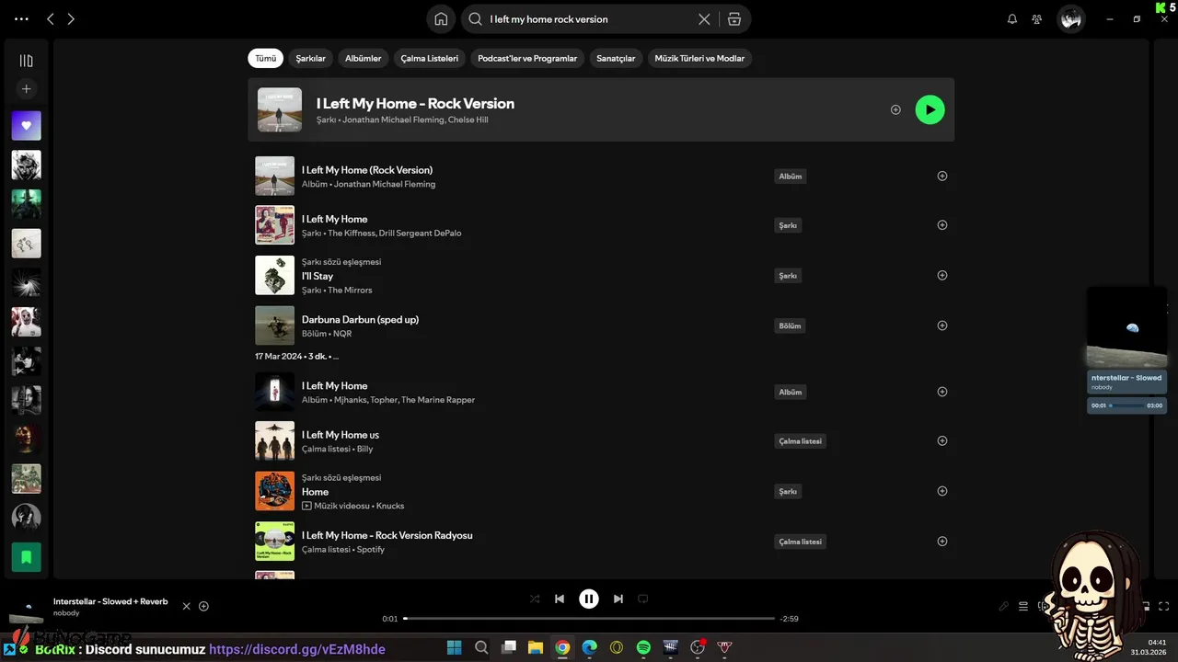The width and height of the screenshot is (1178, 662).
Task: Open Interstellar - Slowed + Reverb track title
Action: pyautogui.click(x=110, y=601)
